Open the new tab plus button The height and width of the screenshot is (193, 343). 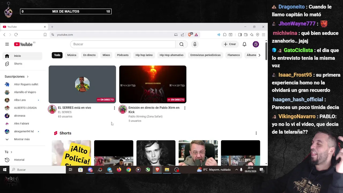pos(52,27)
